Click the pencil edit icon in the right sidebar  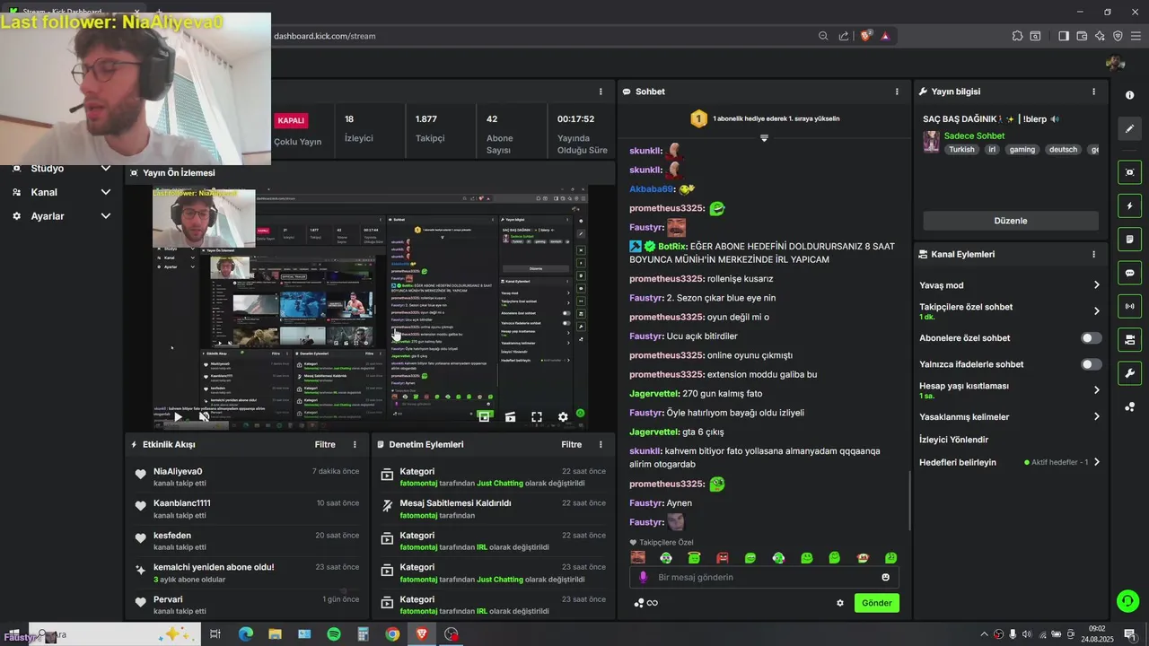(1129, 128)
